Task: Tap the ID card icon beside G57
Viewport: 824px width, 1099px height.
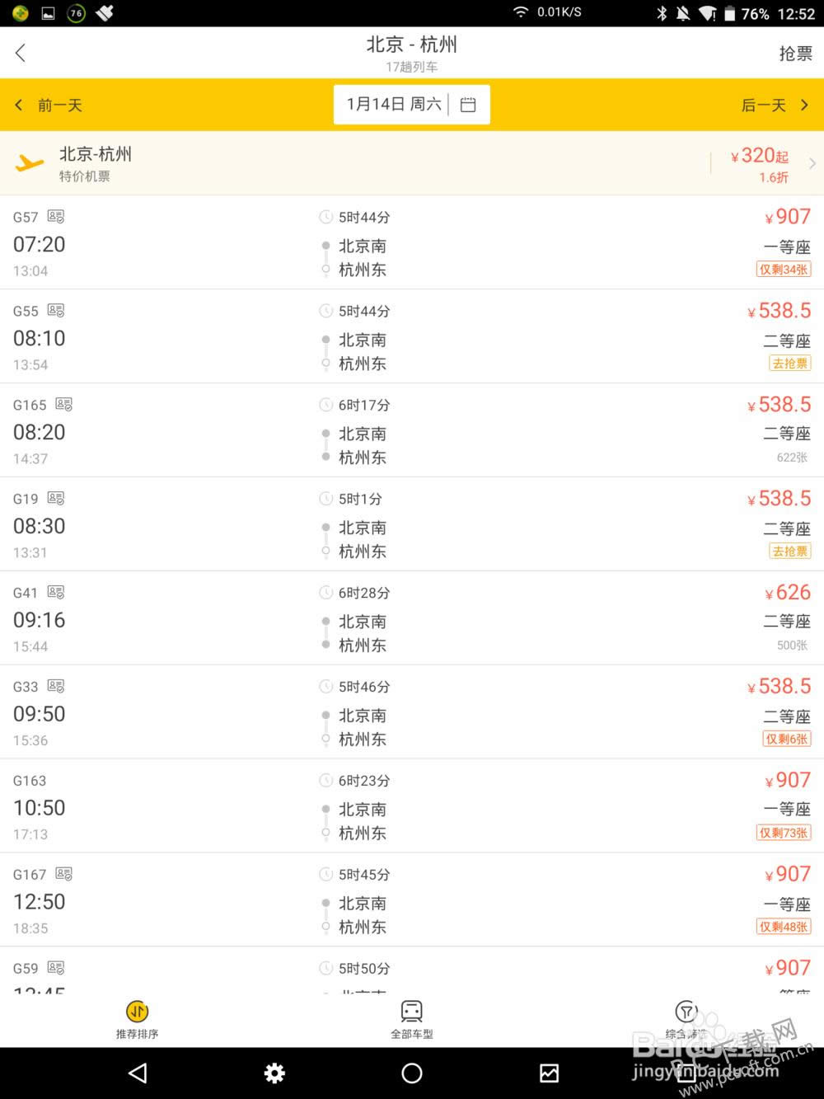Action: [x=55, y=217]
